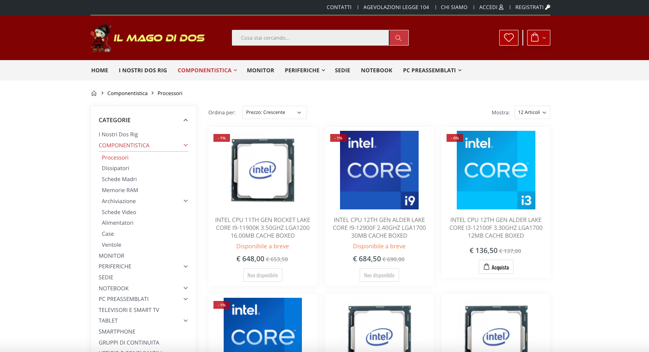Image resolution: width=649 pixels, height=352 pixels.
Task: Open AGEVOLAZIONI LEGGE 104 link
Action: [x=396, y=7]
